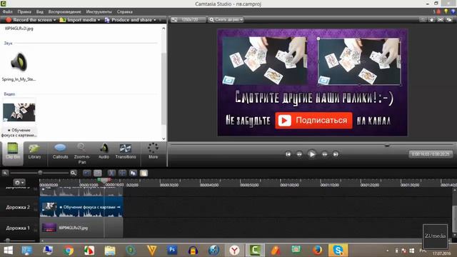Open the Zoom-n-Pan tool
457x257 pixels.
[82, 153]
